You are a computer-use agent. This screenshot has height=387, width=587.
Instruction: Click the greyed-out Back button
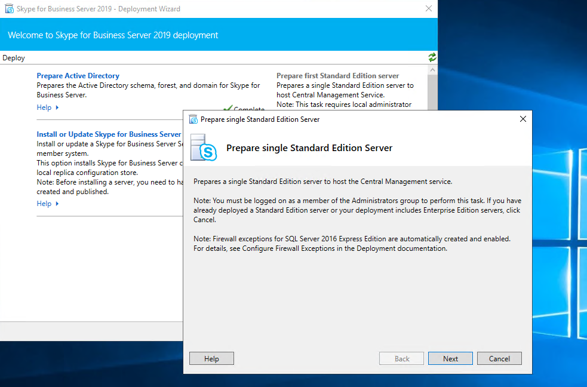(402, 359)
